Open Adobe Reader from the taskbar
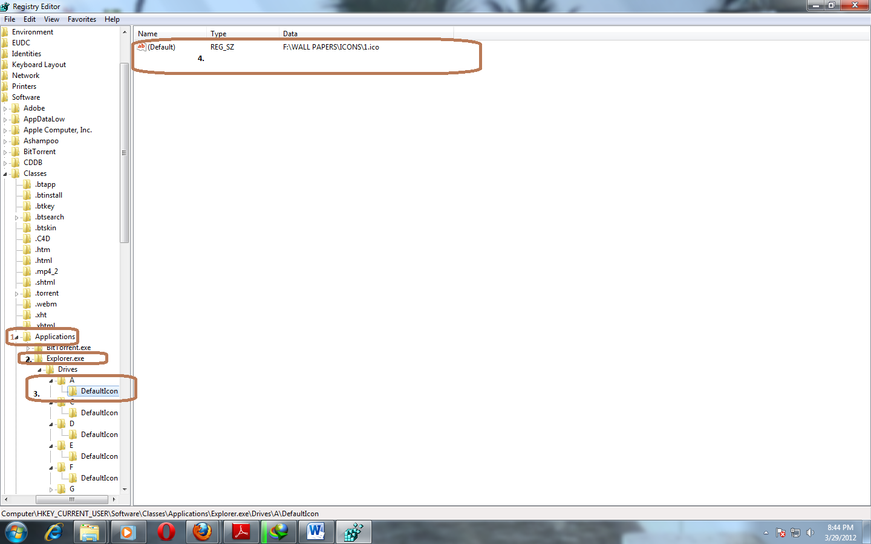Screen dimensions: 871x544 241,532
